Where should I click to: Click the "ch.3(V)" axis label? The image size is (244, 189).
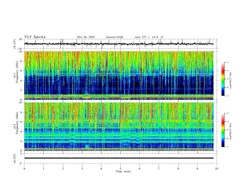(x=15, y=158)
